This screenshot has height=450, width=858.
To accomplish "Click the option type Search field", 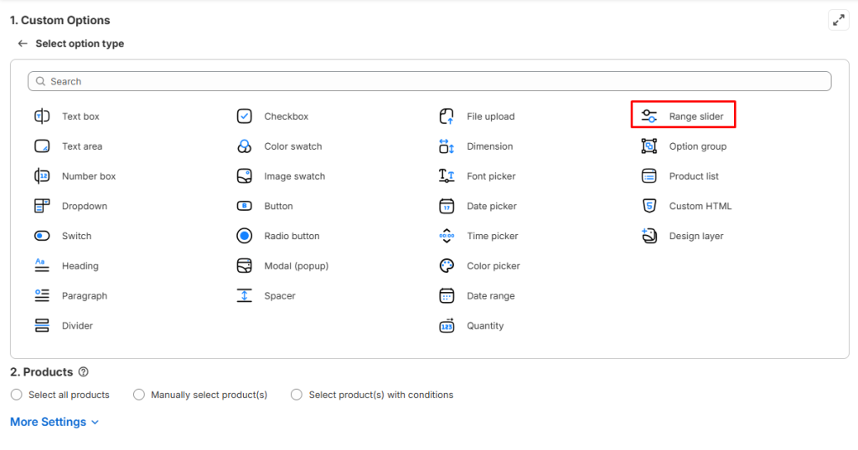I will [x=429, y=81].
